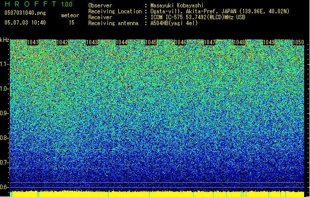Viewport: 310px width, 197px height.
Task: Click the ICOM IC-575 receiver text
Action: [x=198, y=17]
